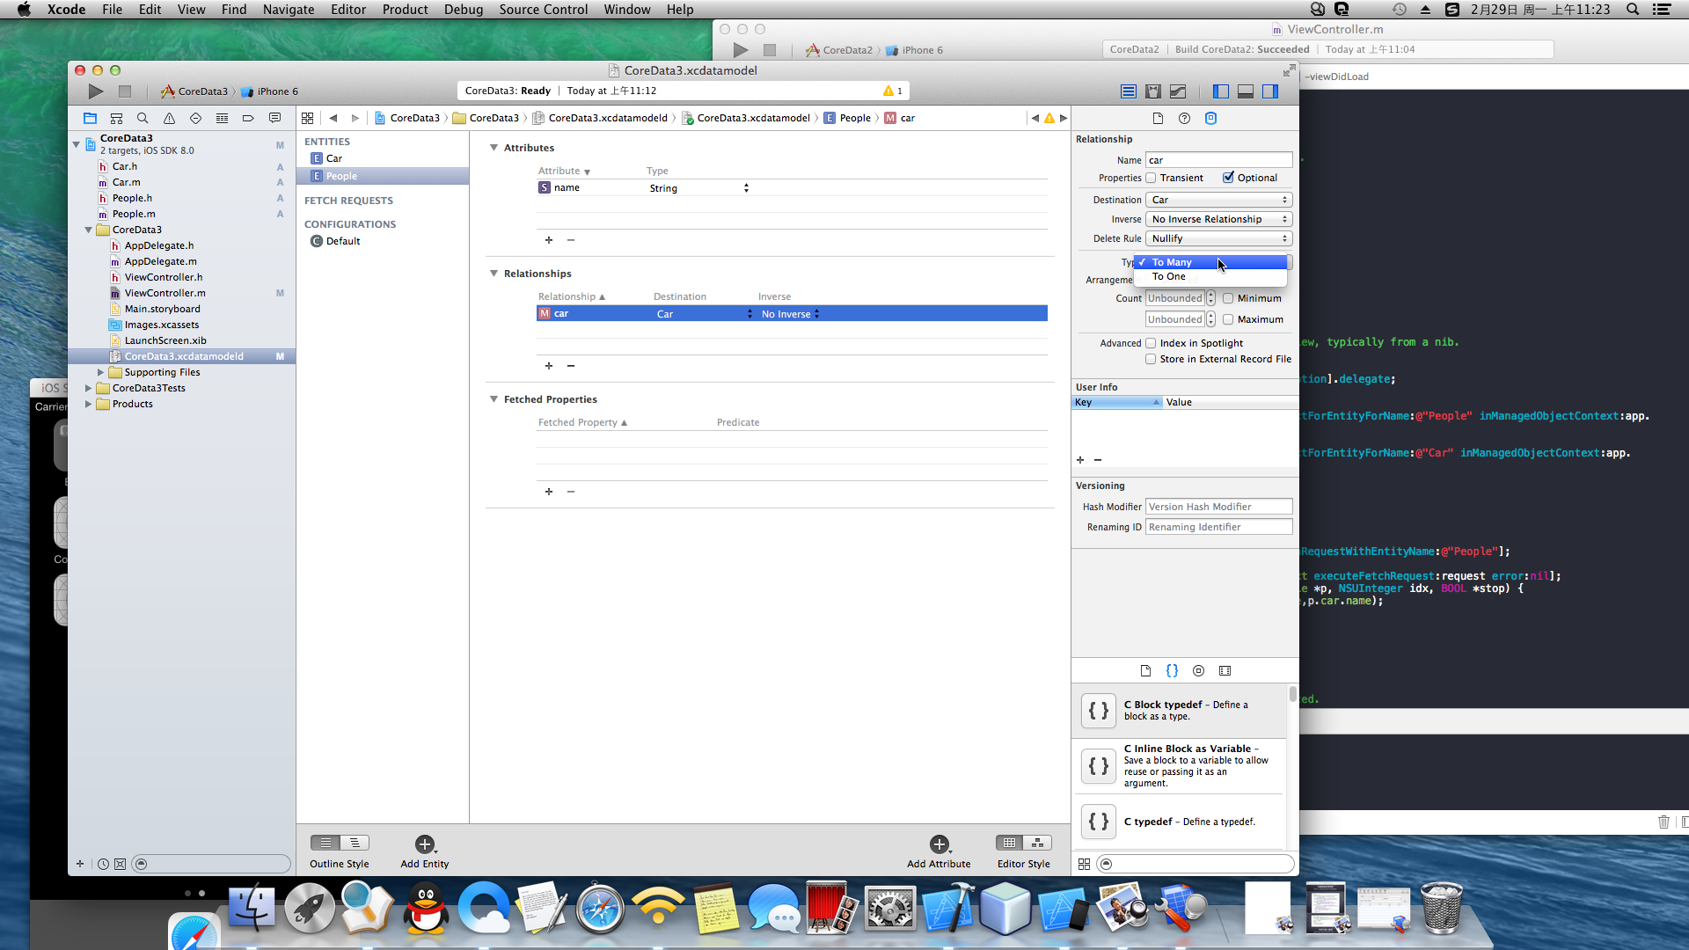Image resolution: width=1689 pixels, height=950 pixels.
Task: Open the Delete Rule Nullify dropdown
Action: point(1218,238)
